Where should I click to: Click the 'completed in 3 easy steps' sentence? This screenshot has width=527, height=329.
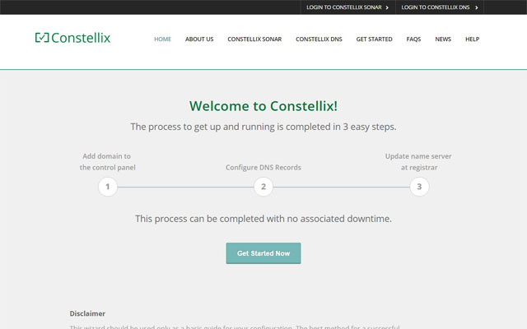point(263,127)
